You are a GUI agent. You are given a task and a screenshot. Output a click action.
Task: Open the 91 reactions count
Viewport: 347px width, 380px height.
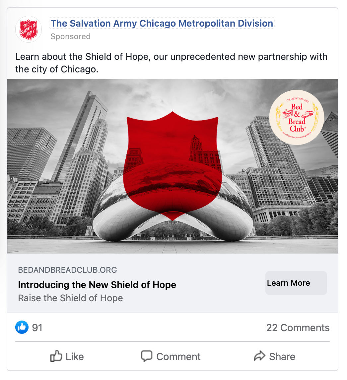point(37,328)
